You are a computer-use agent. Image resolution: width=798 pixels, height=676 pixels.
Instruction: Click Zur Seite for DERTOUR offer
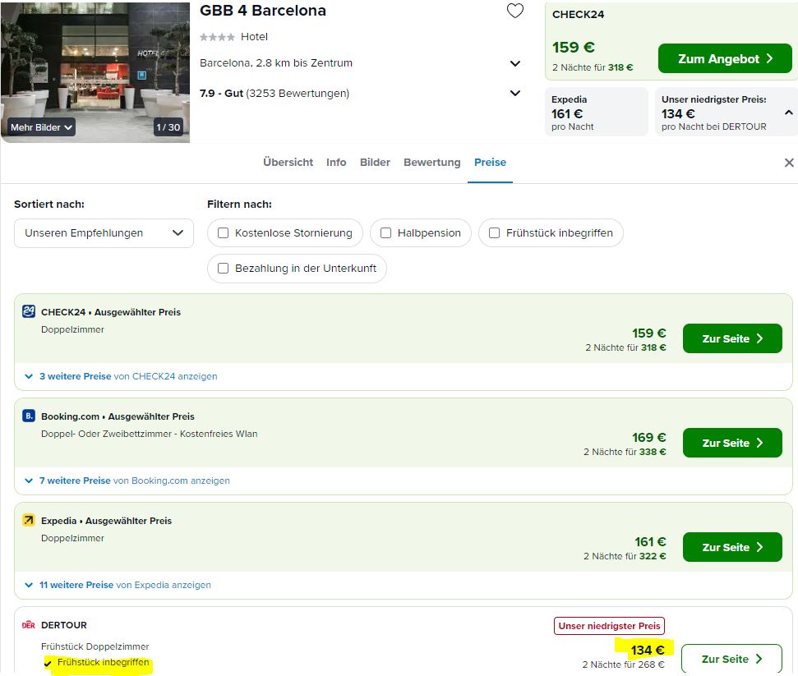pyautogui.click(x=731, y=659)
